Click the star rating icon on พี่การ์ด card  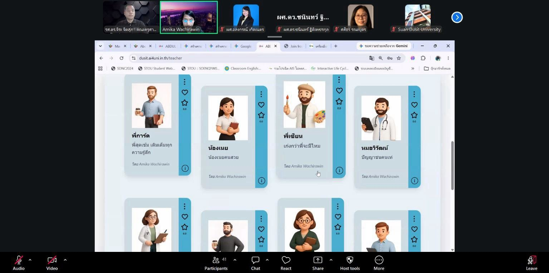[x=185, y=103]
